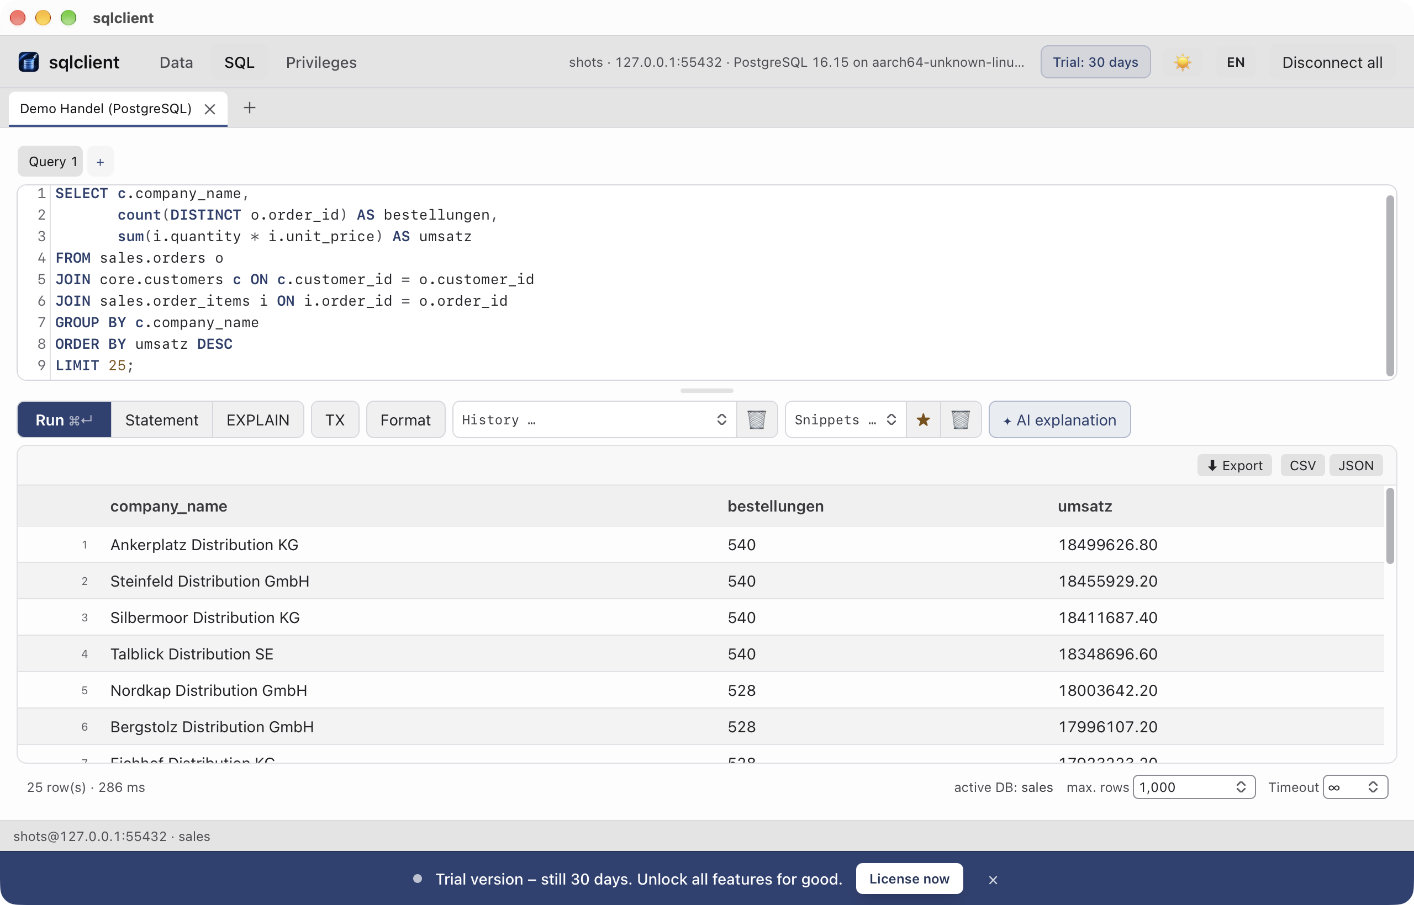
Task: Click the Export button
Action: coord(1234,465)
